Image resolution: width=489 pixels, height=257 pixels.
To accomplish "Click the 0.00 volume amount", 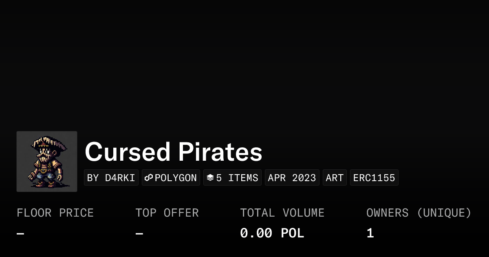I will pos(256,233).
